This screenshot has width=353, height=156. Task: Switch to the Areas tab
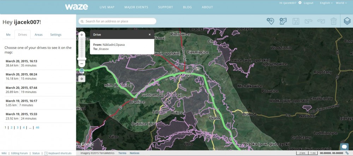(38, 35)
